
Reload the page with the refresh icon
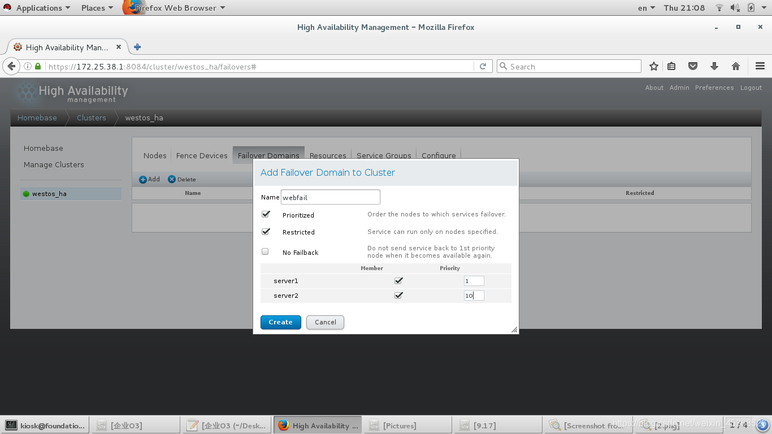483,66
